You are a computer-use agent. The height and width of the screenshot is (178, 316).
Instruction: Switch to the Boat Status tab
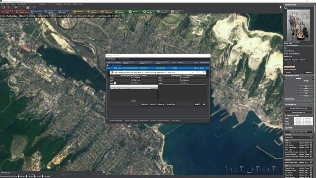pos(111,59)
